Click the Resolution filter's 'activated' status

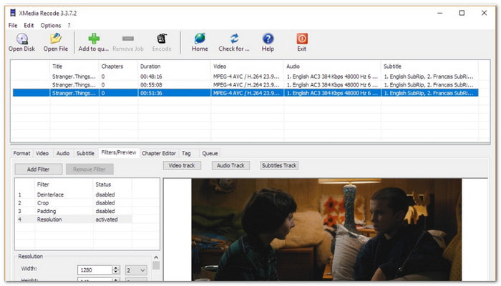pos(107,220)
